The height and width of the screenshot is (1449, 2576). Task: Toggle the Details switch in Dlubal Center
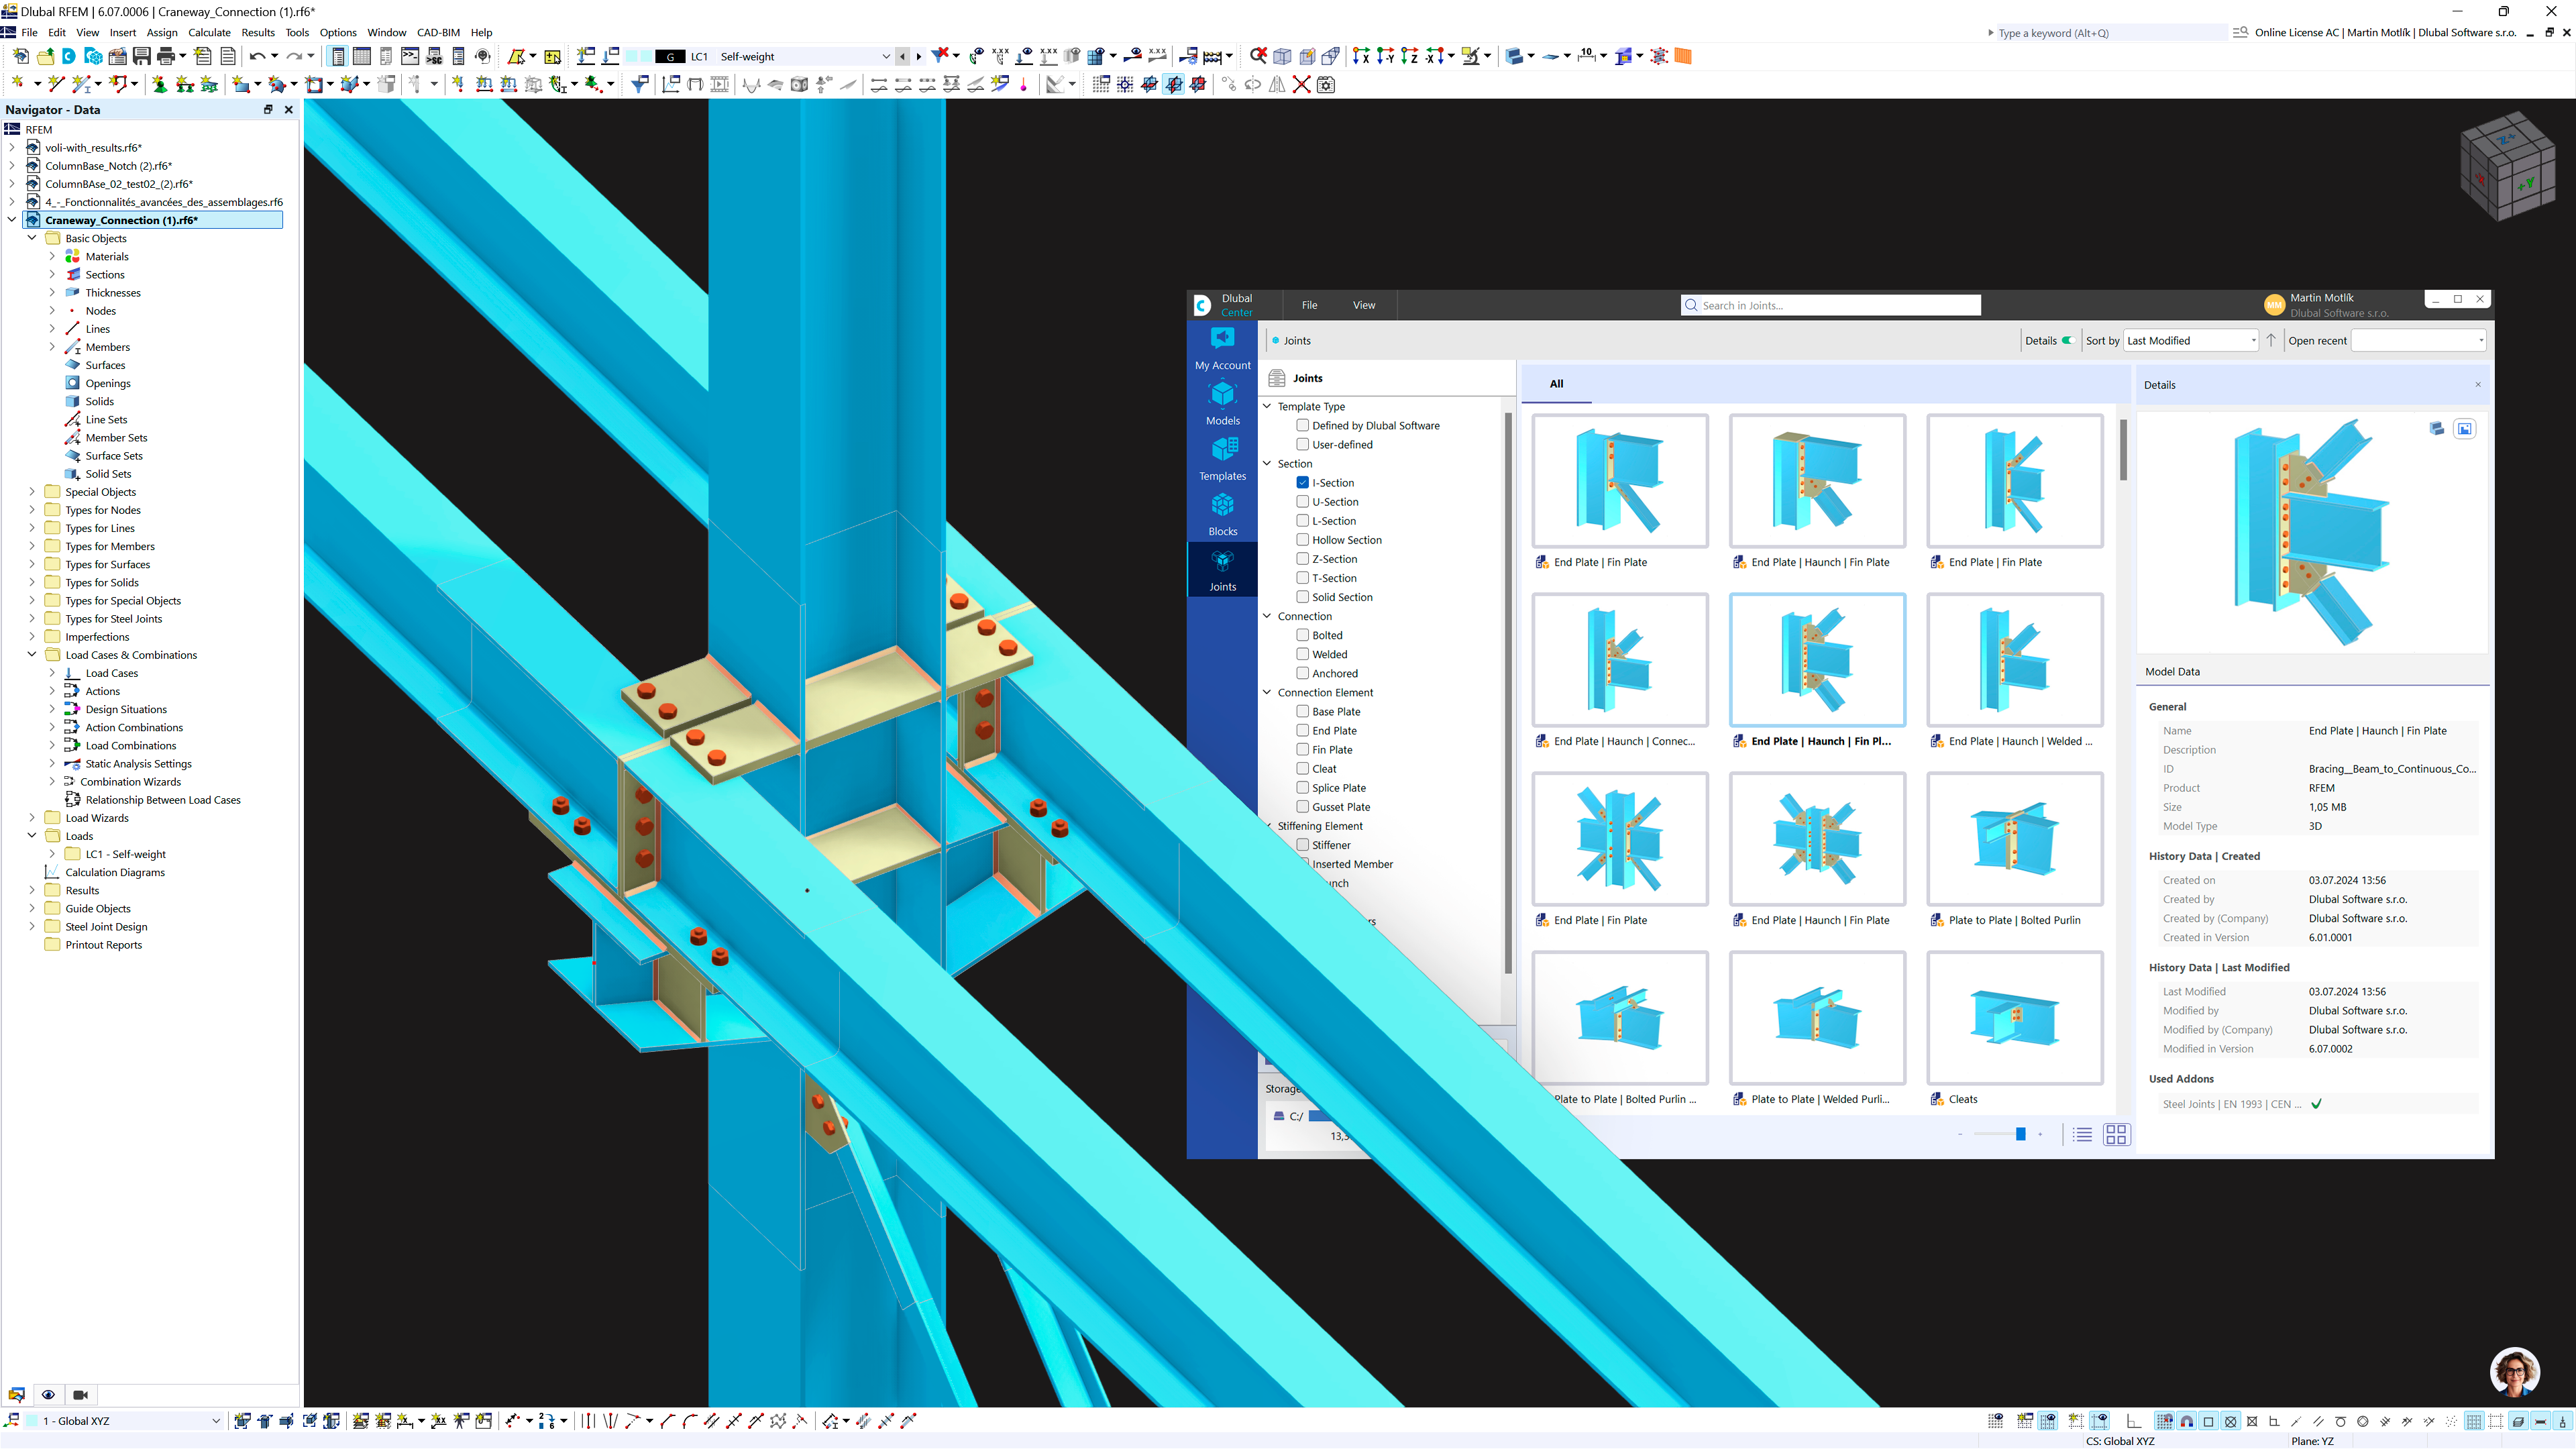click(2070, 340)
